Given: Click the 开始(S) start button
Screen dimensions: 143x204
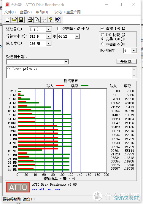Looking at the screenshot, I should point(127,62).
